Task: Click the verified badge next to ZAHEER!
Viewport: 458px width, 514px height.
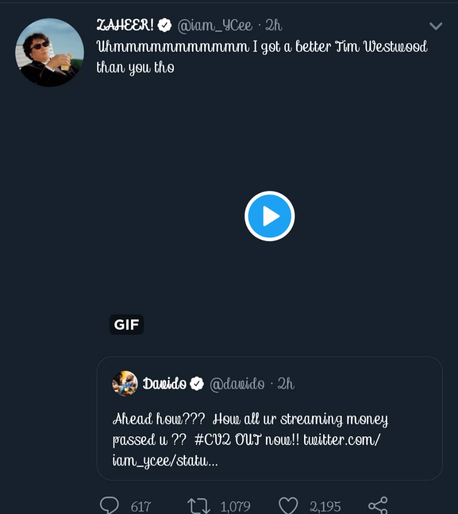Action: pos(165,26)
